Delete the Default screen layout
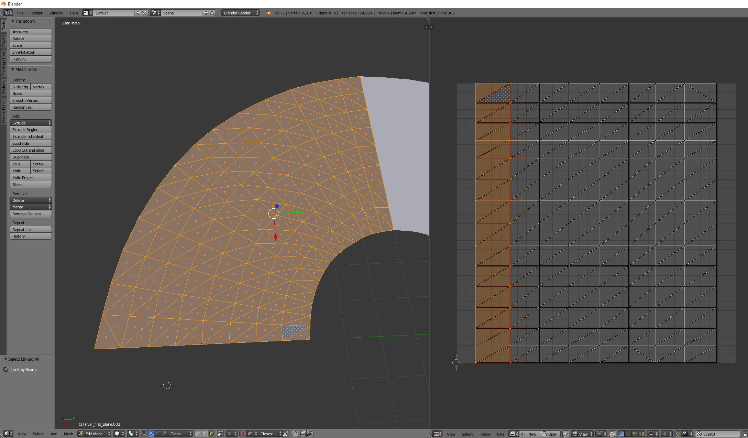This screenshot has width=748, height=438. (144, 13)
